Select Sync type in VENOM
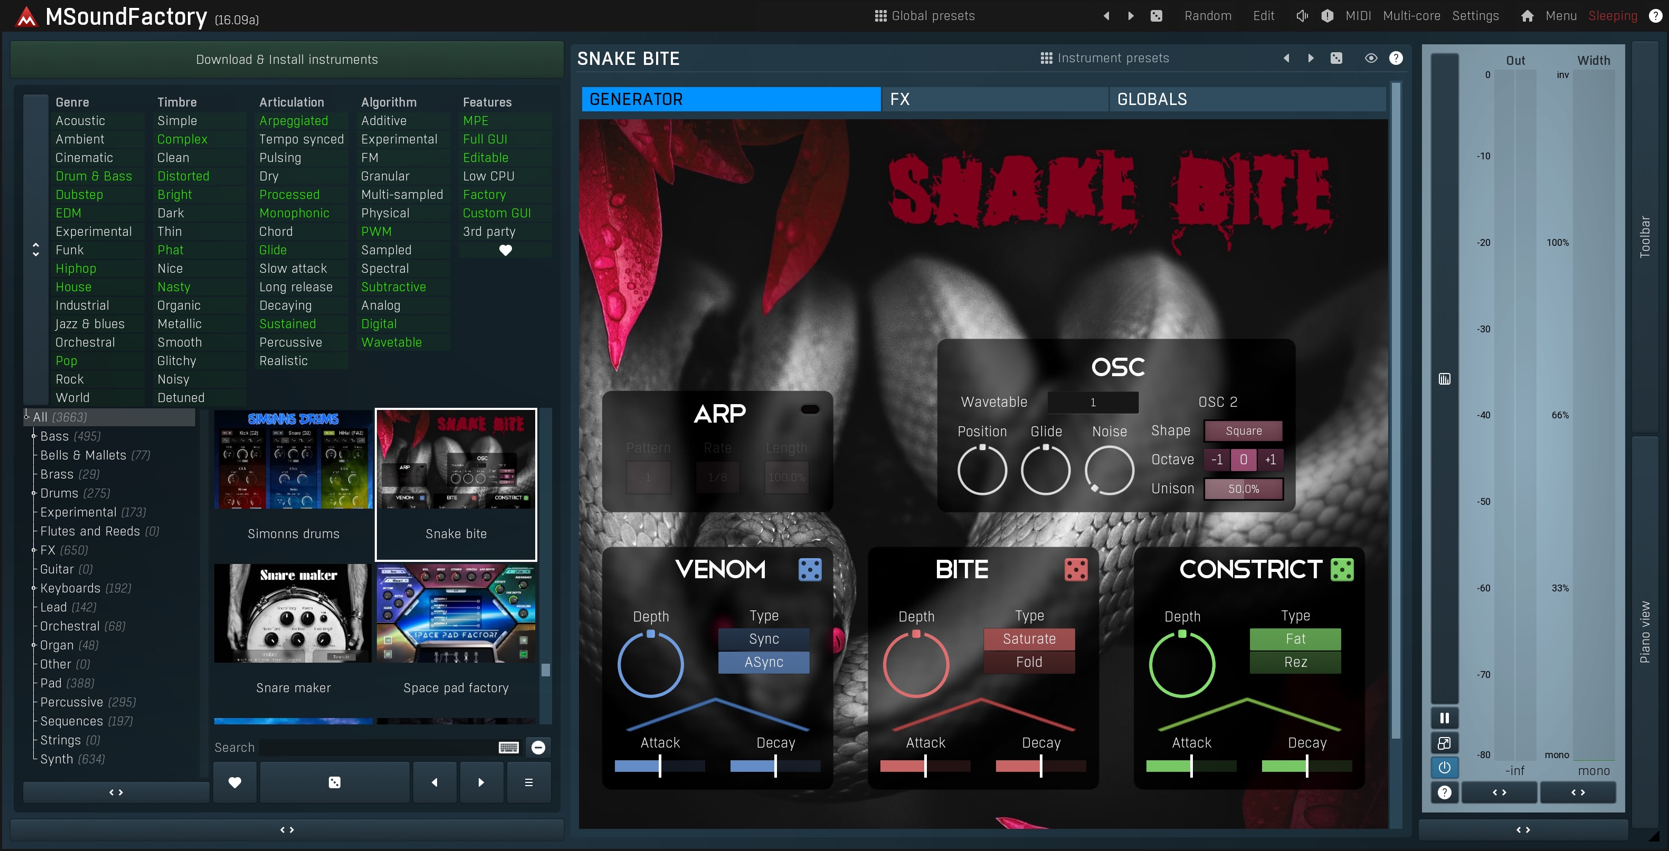Screen dimensions: 1669x851 (764, 638)
